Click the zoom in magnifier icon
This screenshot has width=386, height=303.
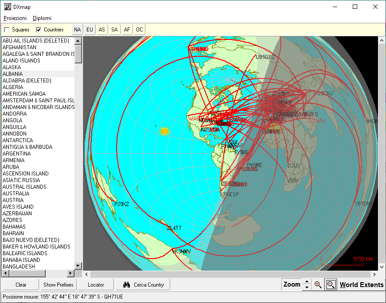[x=318, y=285]
